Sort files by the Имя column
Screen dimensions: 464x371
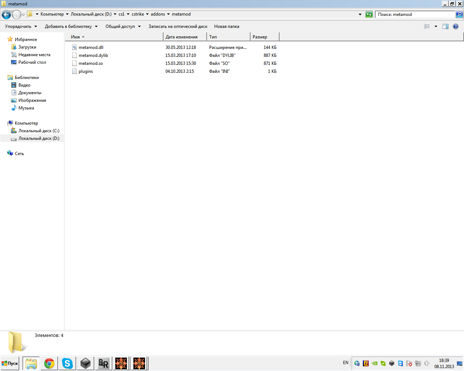(x=114, y=37)
